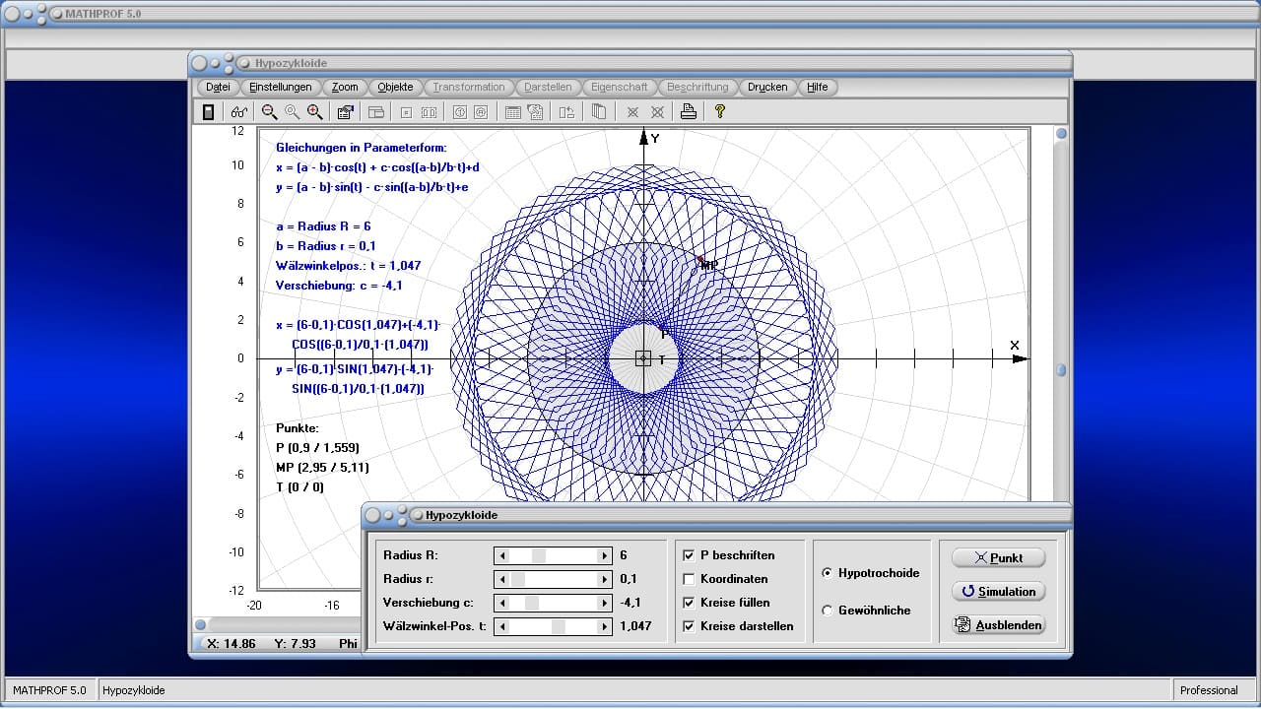Select the Gewöhnliche radio button
Viewport: 1261px width, 709px height.
tap(827, 611)
